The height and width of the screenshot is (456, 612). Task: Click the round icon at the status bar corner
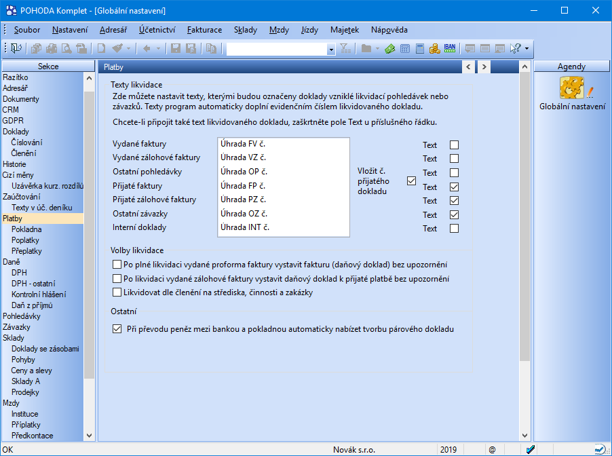[x=600, y=449]
